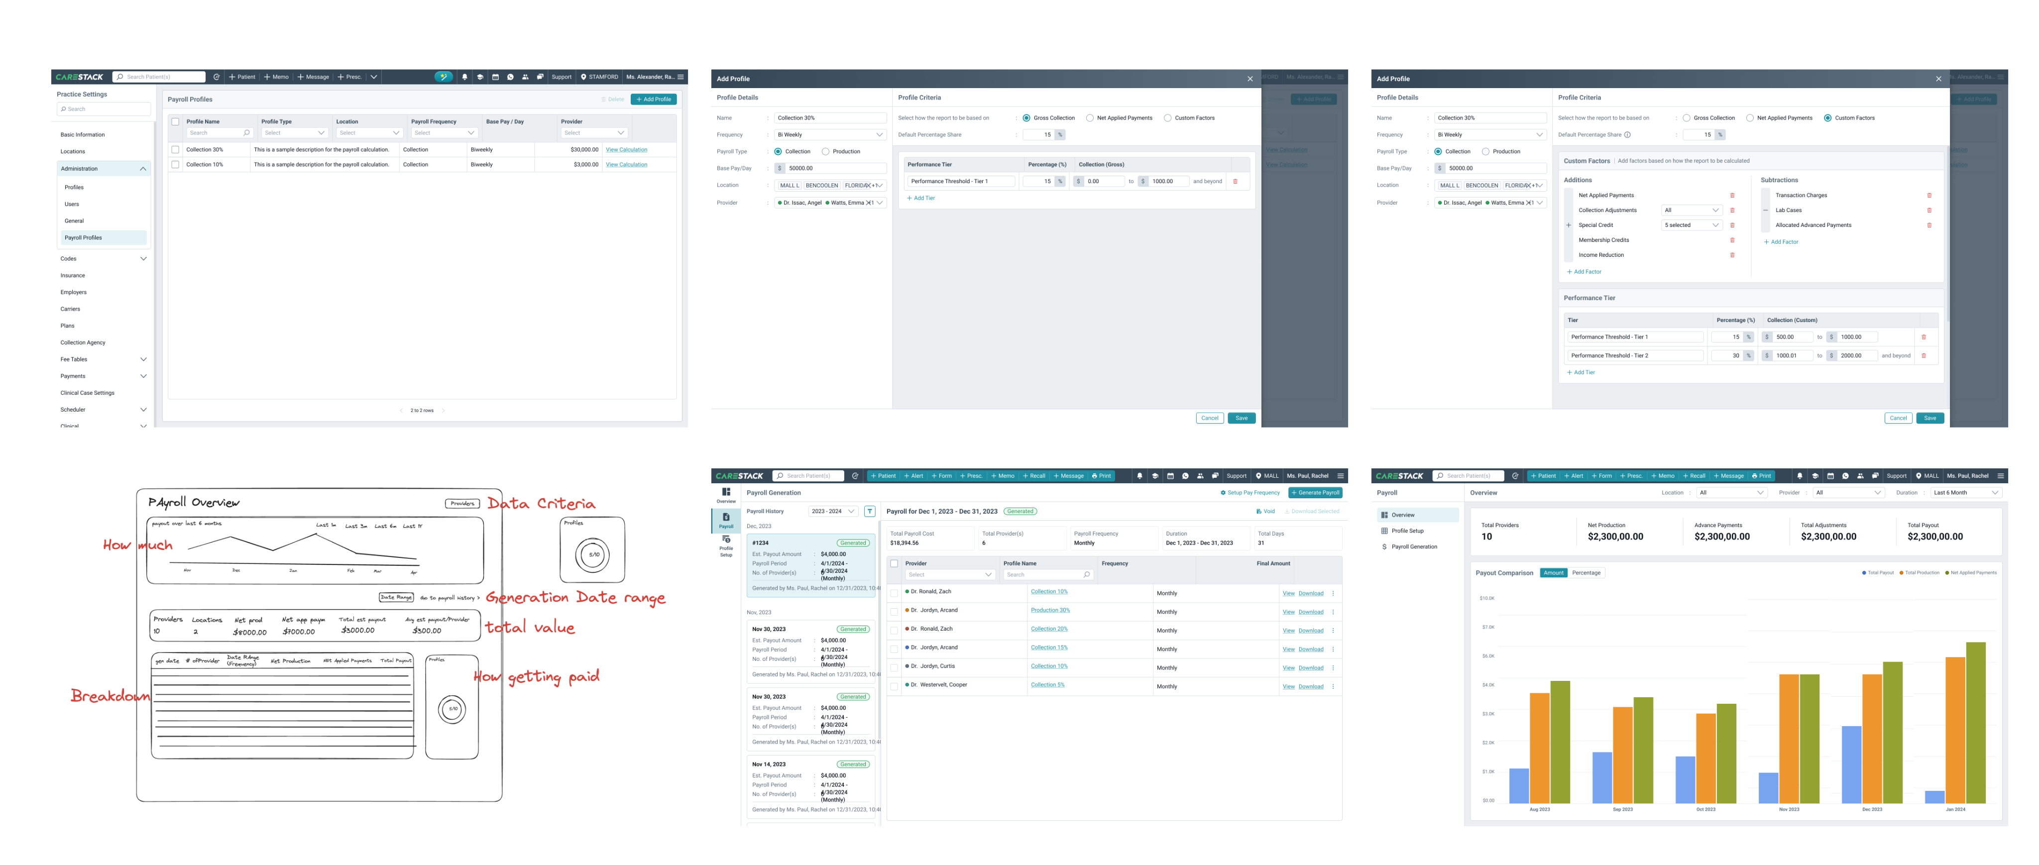The width and height of the screenshot is (2039, 865).
Task: Delete Performance Threshold - Tier 2 row
Action: pyautogui.click(x=1924, y=355)
